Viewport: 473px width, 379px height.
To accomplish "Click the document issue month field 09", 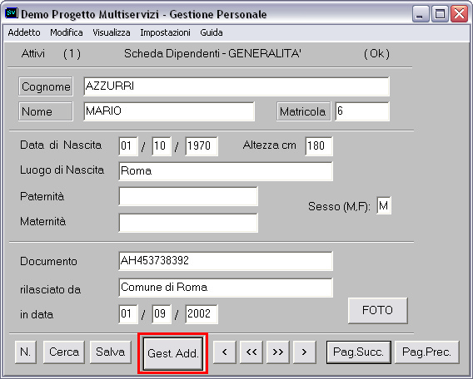I will pos(162,314).
